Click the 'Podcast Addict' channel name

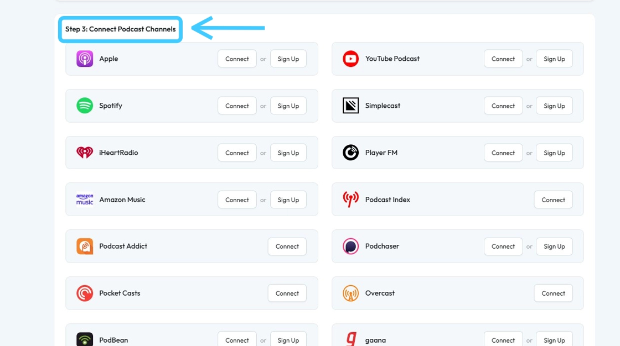pyautogui.click(x=123, y=246)
